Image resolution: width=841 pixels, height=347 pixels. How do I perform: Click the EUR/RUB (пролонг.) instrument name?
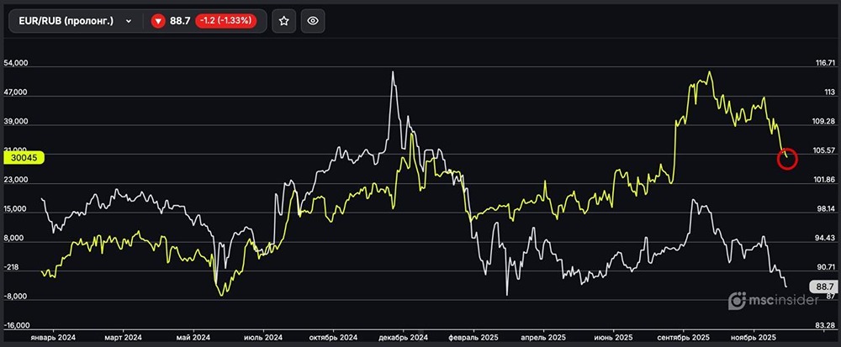(x=66, y=21)
